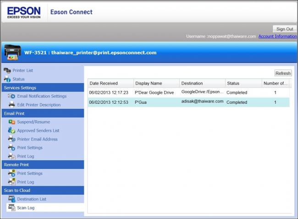Sort by Date Received column

(110, 84)
